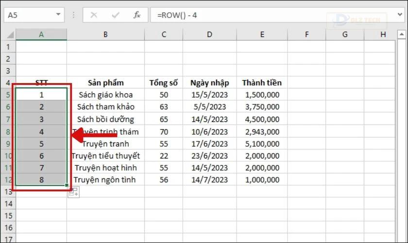
Task: Select column E header
Action: click(262, 35)
